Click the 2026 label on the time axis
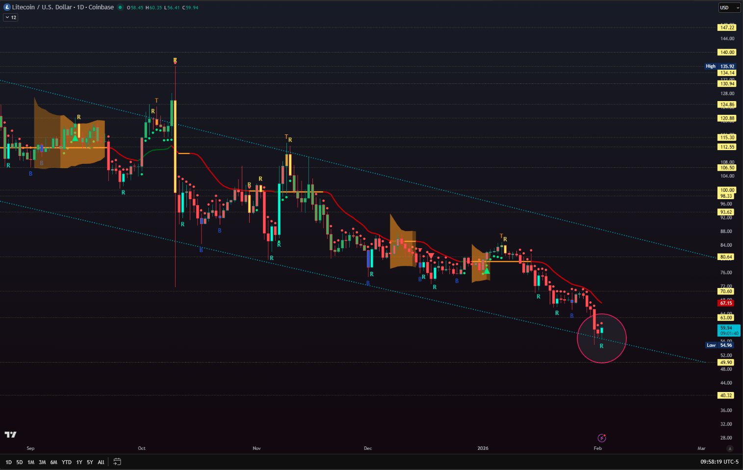 click(483, 448)
